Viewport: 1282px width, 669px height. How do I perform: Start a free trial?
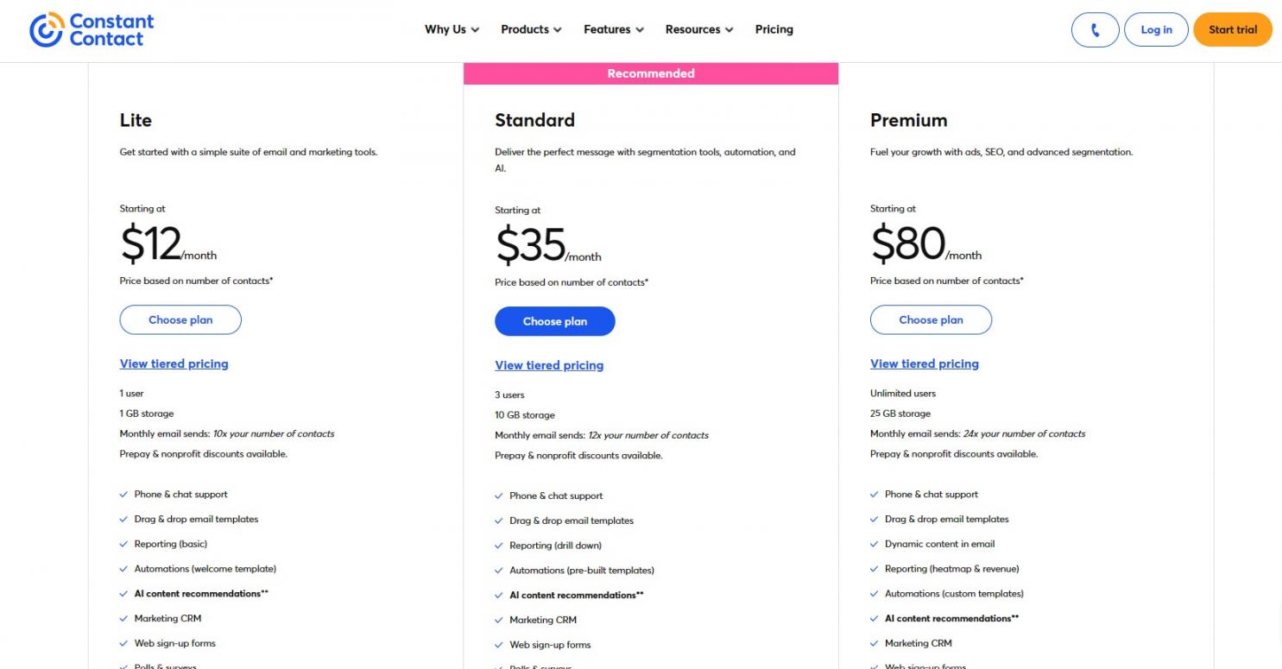coord(1232,30)
